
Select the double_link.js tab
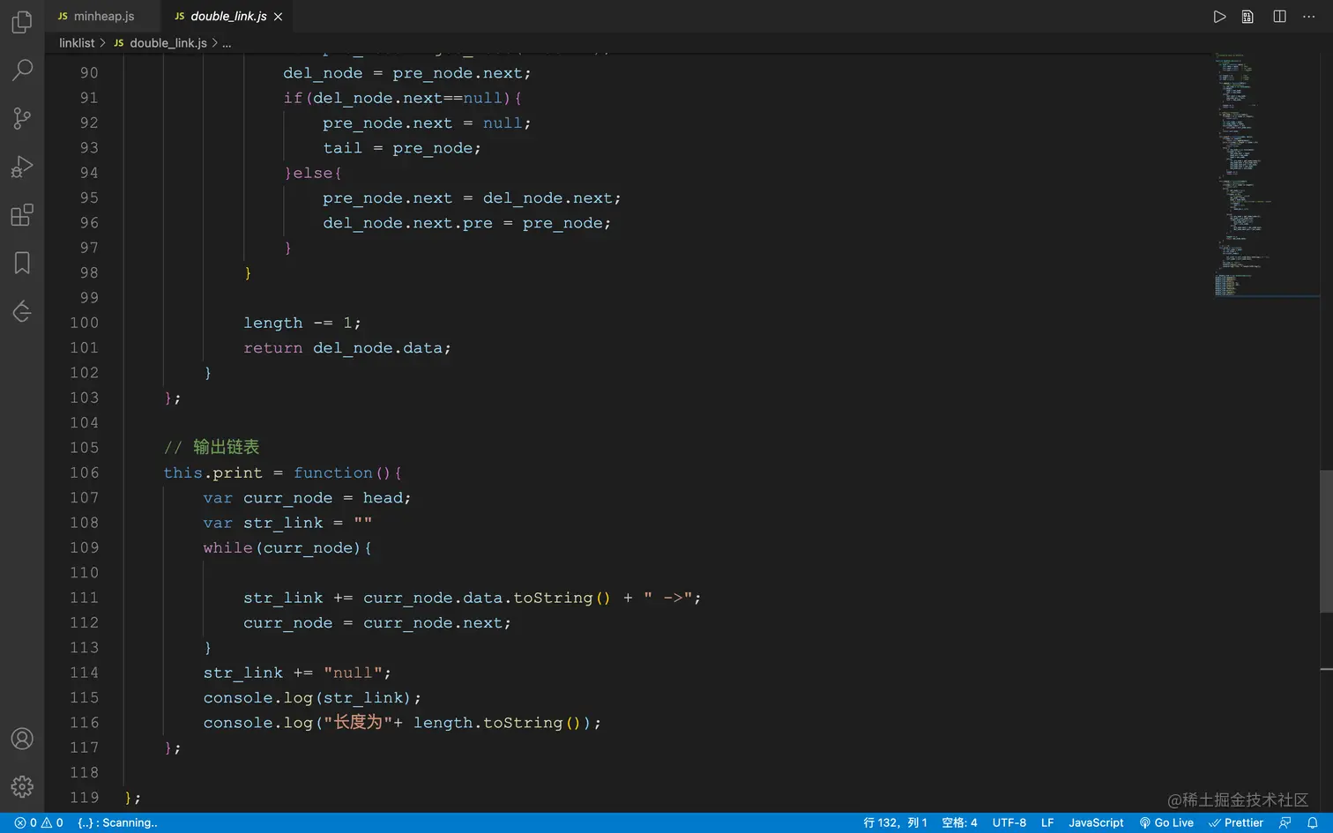(228, 17)
